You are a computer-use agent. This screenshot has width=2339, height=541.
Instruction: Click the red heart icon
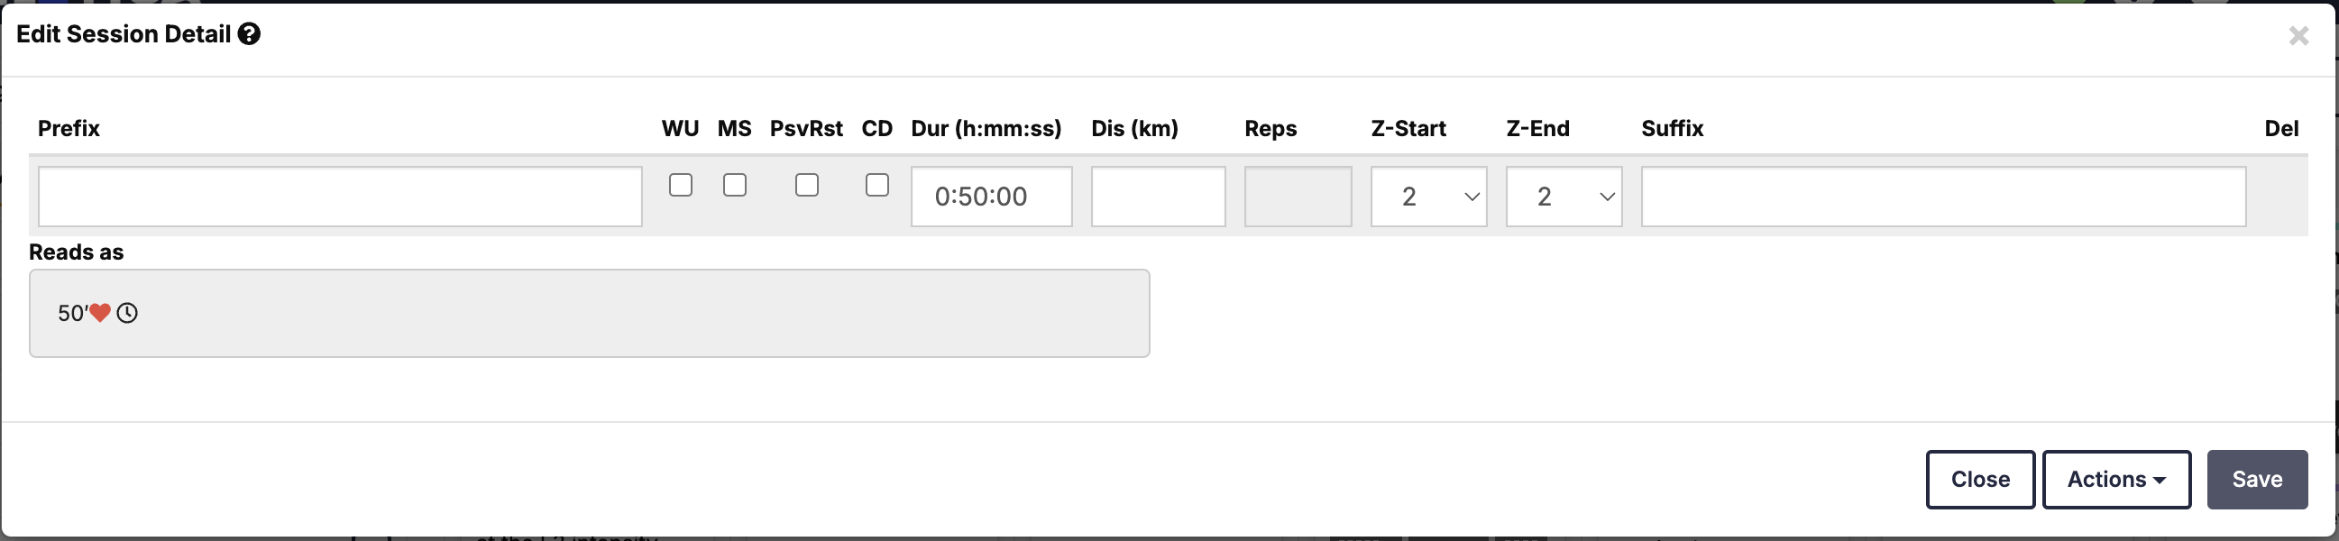(x=100, y=313)
